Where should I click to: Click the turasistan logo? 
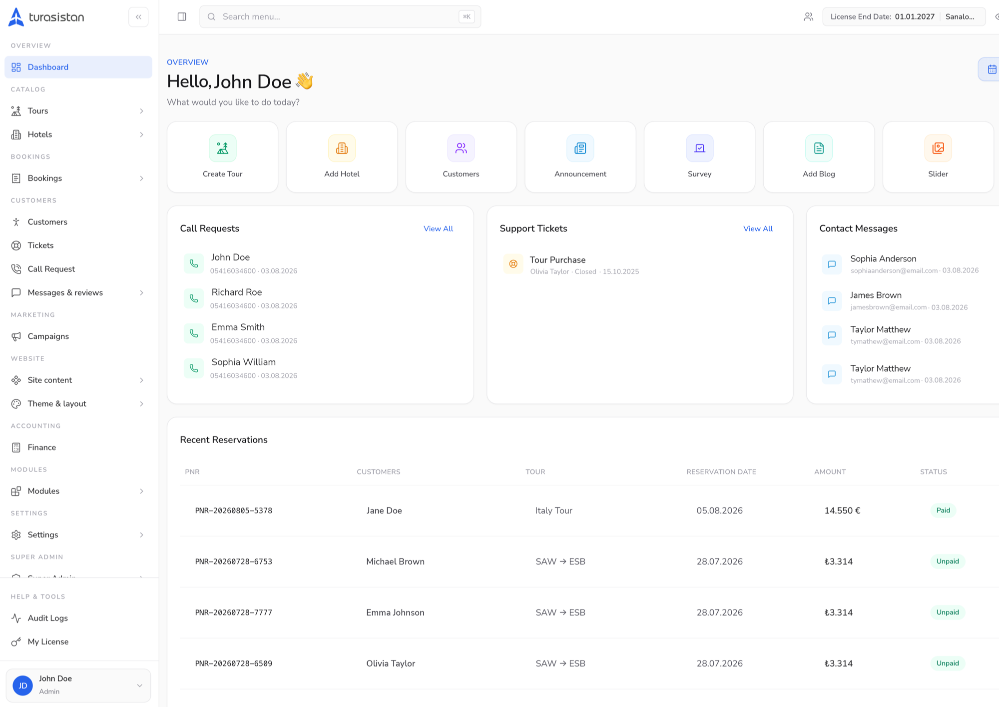pos(46,17)
